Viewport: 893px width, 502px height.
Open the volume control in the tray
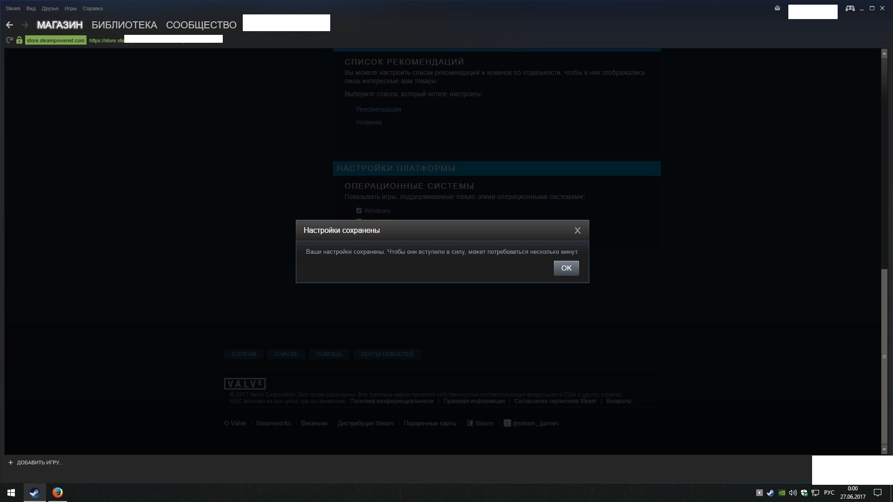coord(793,493)
